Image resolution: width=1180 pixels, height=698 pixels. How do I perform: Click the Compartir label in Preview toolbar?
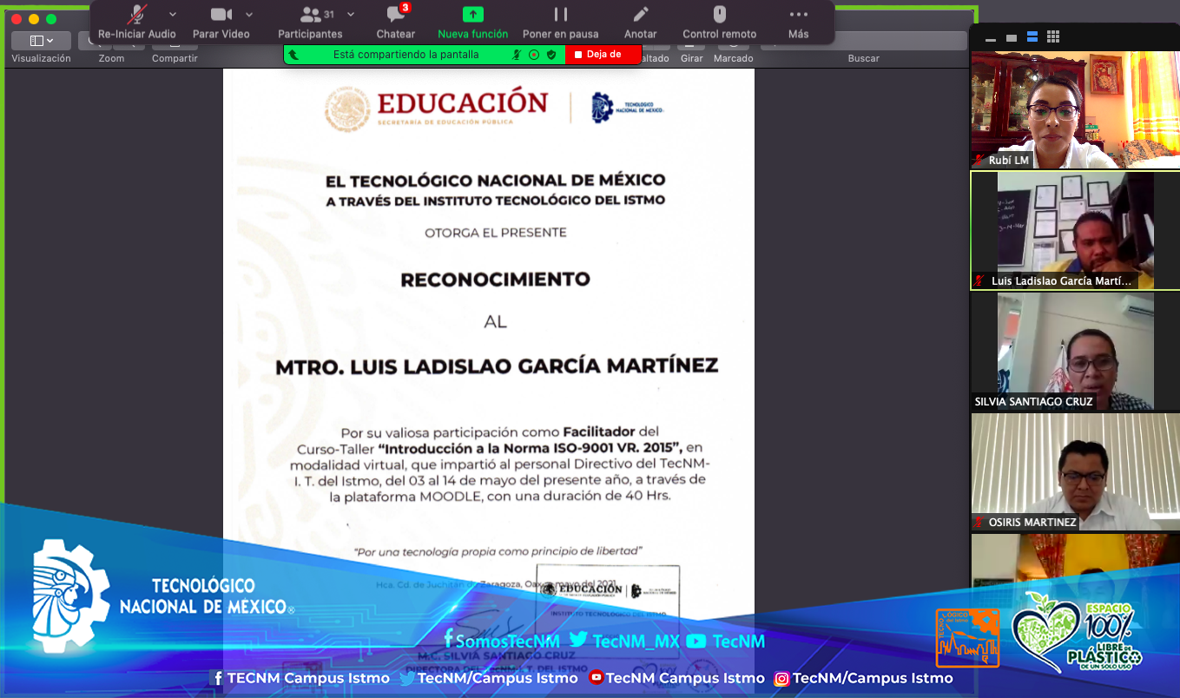point(175,58)
